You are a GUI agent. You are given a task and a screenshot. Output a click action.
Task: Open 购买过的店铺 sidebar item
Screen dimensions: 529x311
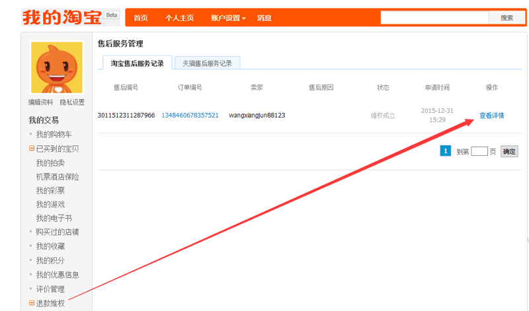58,232
